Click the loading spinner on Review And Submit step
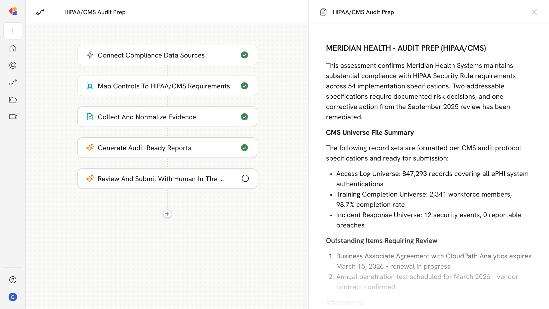This screenshot has height=309, width=549. tap(245, 179)
